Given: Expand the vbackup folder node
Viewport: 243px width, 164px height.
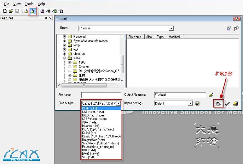Looking at the screenshot, I should (x=64, y=54).
